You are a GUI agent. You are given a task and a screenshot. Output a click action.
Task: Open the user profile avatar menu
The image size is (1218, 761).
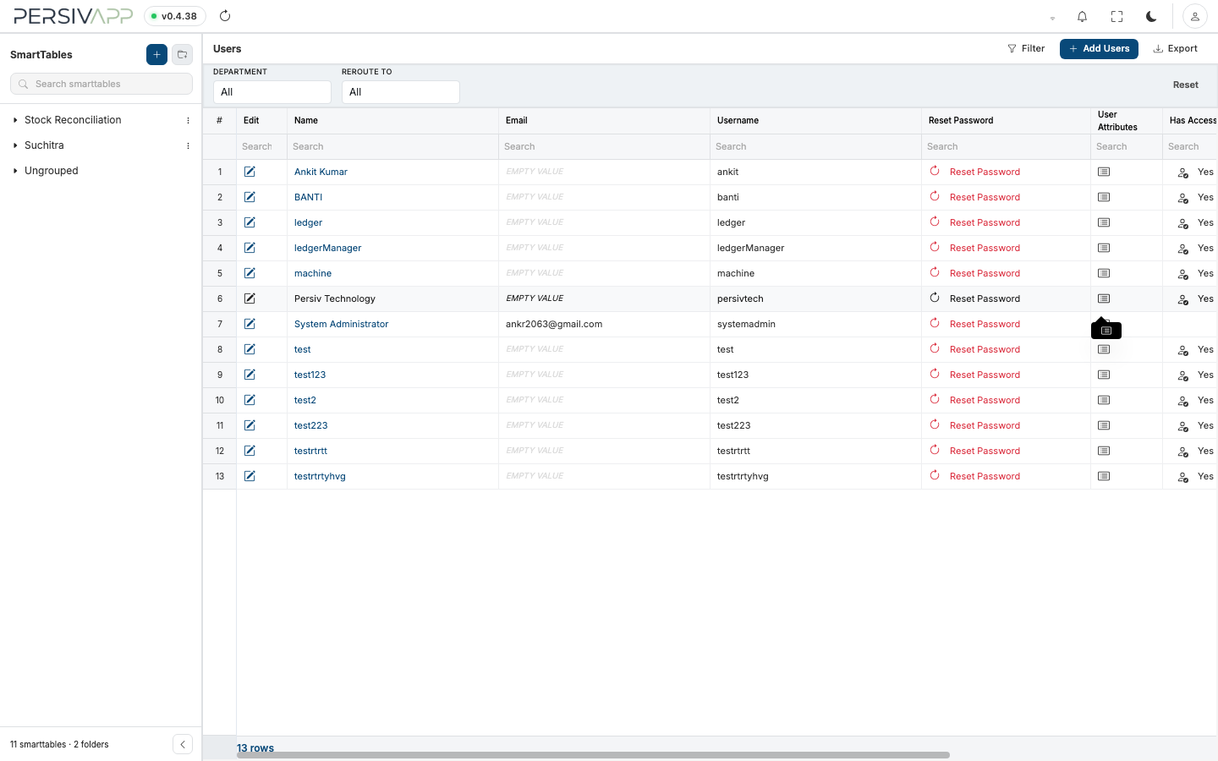[1195, 16]
